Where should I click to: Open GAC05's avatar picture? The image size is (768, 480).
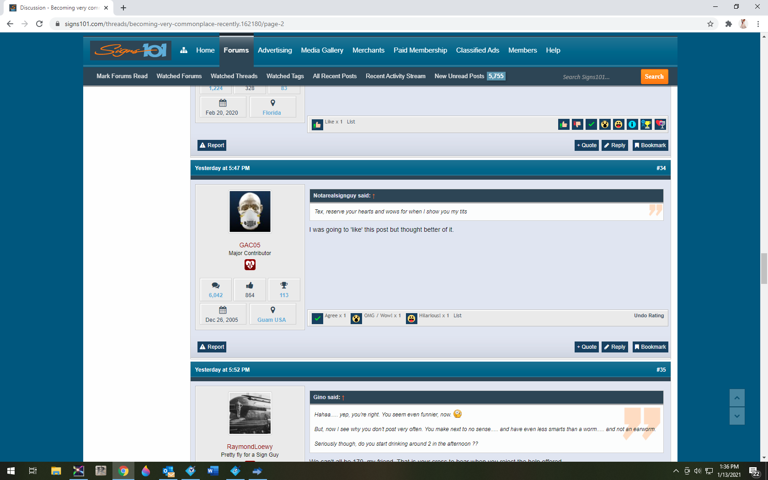(250, 212)
